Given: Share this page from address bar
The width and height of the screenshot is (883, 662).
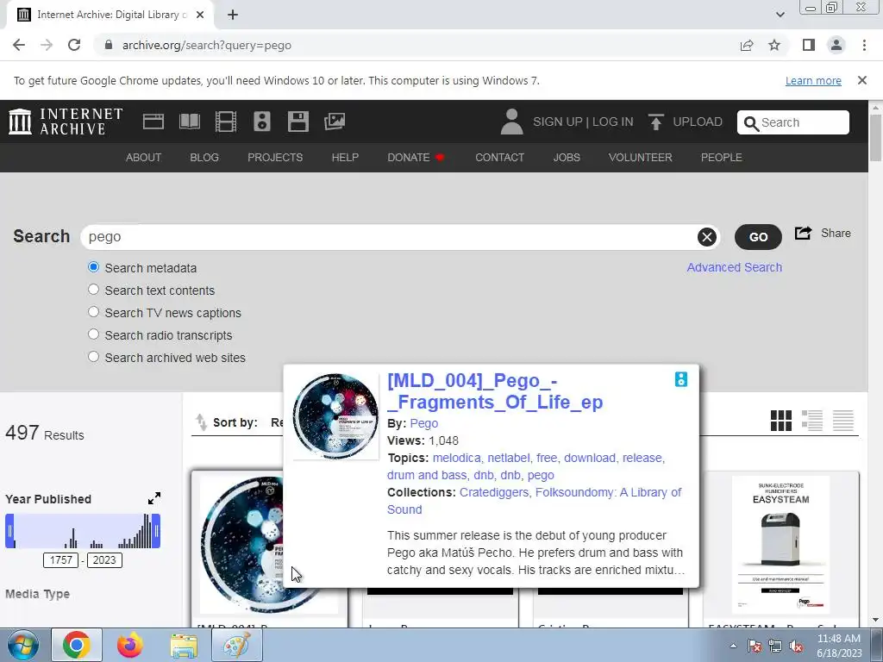Looking at the screenshot, I should [x=747, y=45].
